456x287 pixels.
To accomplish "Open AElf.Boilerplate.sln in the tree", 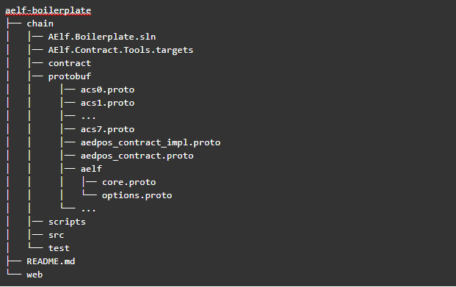I will (x=102, y=37).
